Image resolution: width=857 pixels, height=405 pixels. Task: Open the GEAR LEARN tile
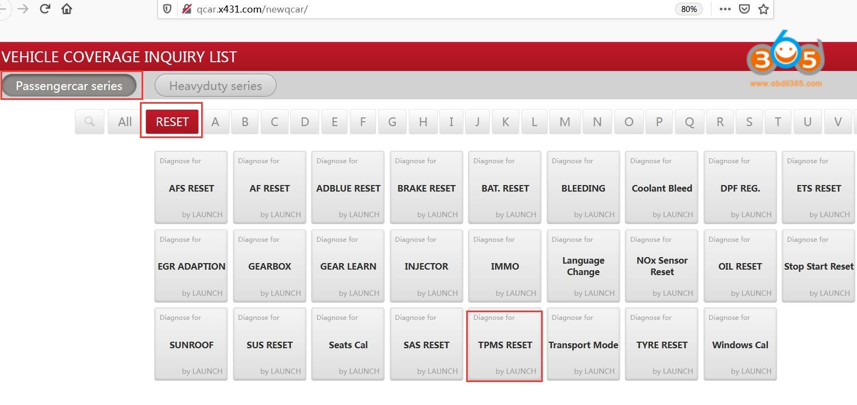[x=348, y=266]
